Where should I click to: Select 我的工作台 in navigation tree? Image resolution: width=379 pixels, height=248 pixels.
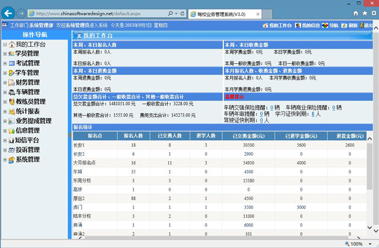(30, 44)
